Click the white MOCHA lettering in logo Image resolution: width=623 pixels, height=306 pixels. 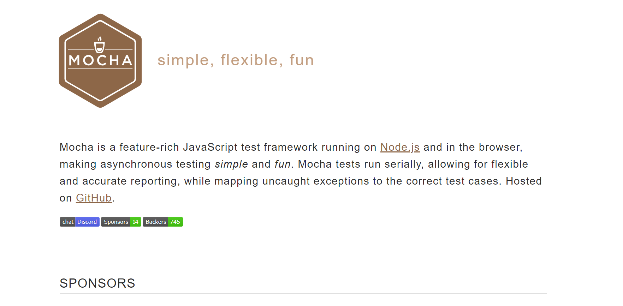coord(100,61)
